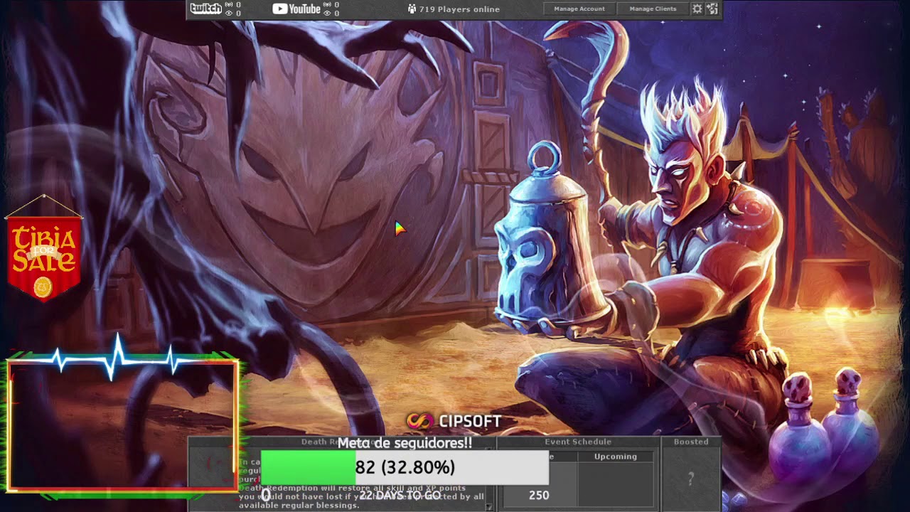Click the Event Schedule header
The image size is (910, 512).
click(578, 442)
